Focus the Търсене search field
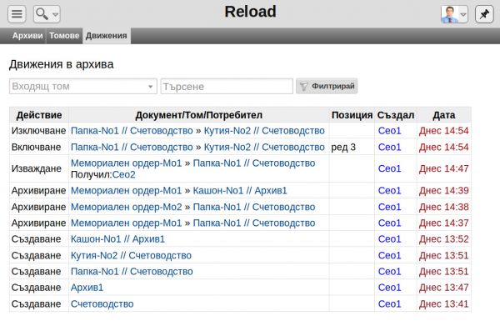The width and height of the screenshot is (500, 331). click(x=227, y=87)
